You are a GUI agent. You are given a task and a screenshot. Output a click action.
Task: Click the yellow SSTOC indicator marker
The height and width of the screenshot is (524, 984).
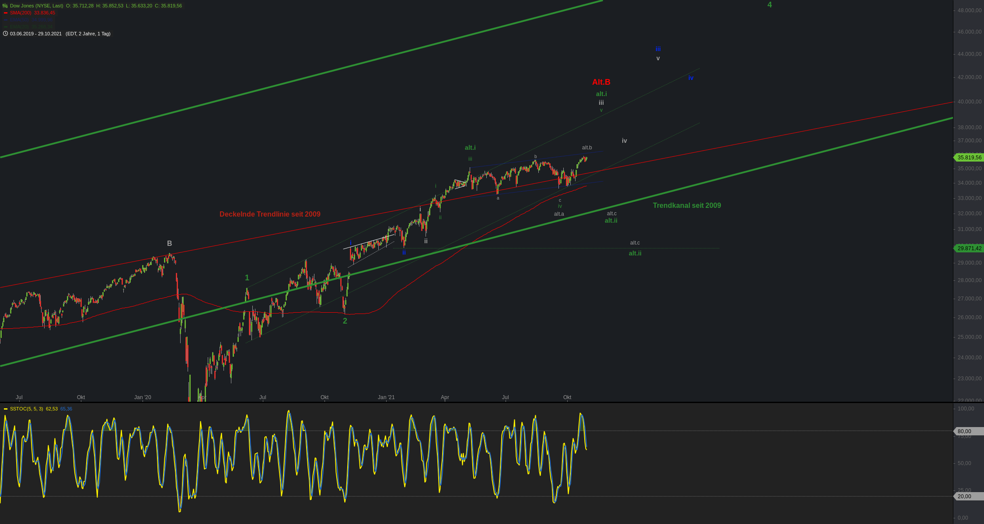(6, 409)
